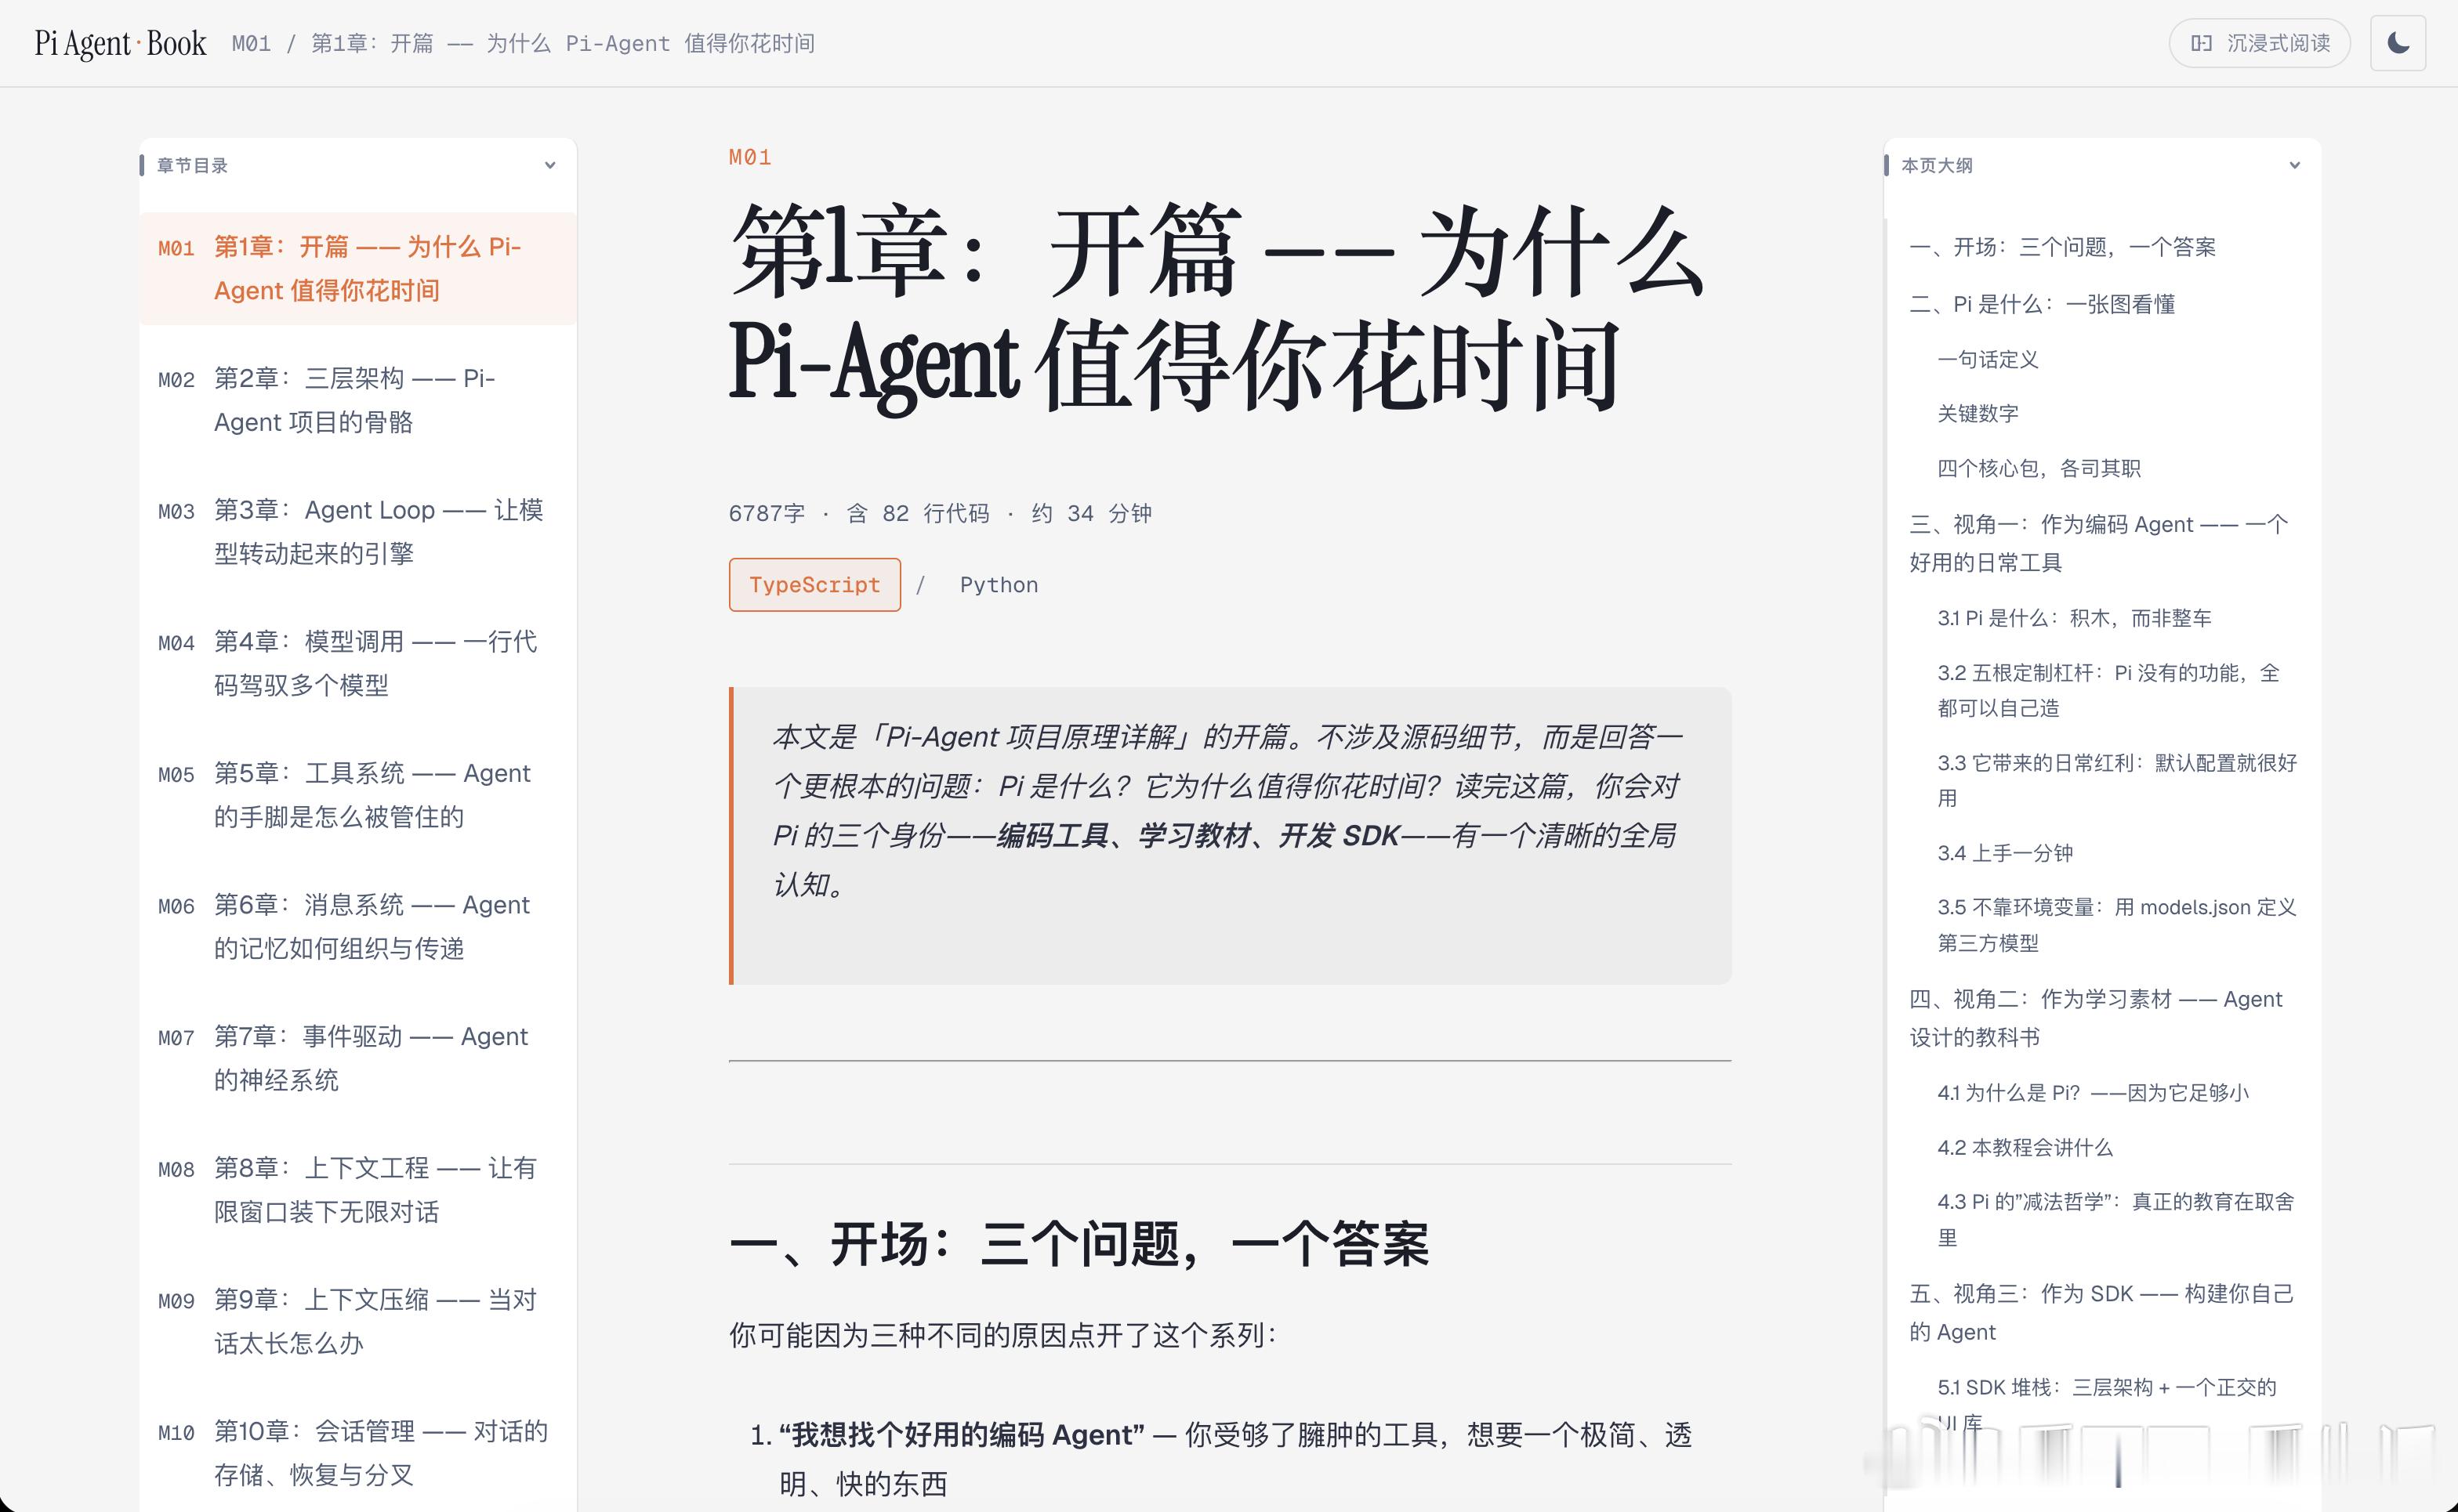Jump to outline 4.3 Pi 的"减法哲学"
The image size is (2458, 1512).
tap(2115, 1219)
